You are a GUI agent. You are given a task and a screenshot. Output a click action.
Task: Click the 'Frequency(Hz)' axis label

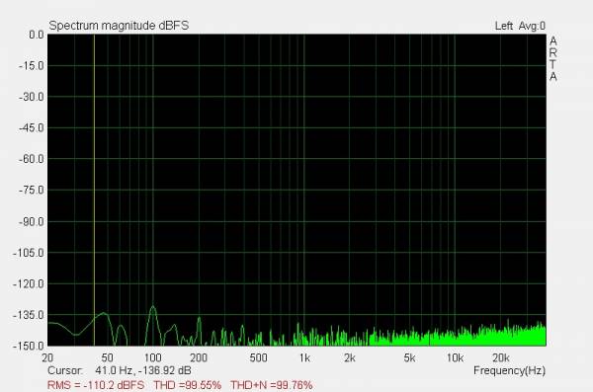point(509,370)
